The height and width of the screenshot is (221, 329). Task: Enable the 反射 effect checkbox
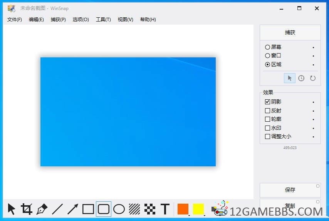coord(267,110)
